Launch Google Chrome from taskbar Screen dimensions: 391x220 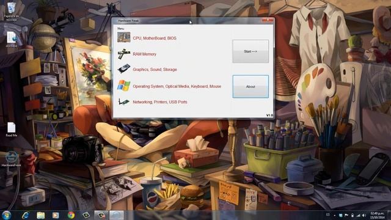[x=71, y=215]
